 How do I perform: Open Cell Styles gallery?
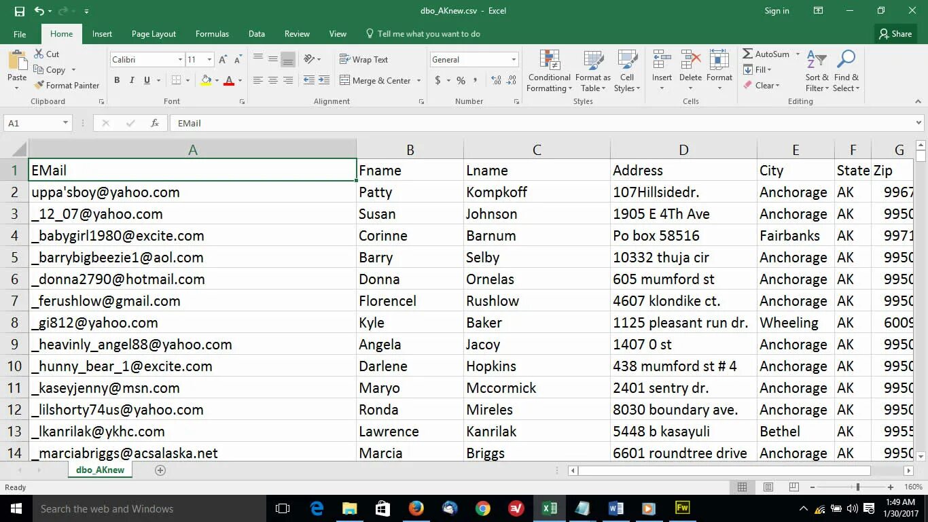[627, 71]
